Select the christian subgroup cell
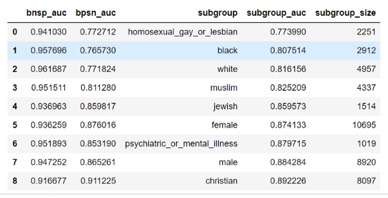This screenshot has width=388, height=198. pyautogui.click(x=221, y=181)
